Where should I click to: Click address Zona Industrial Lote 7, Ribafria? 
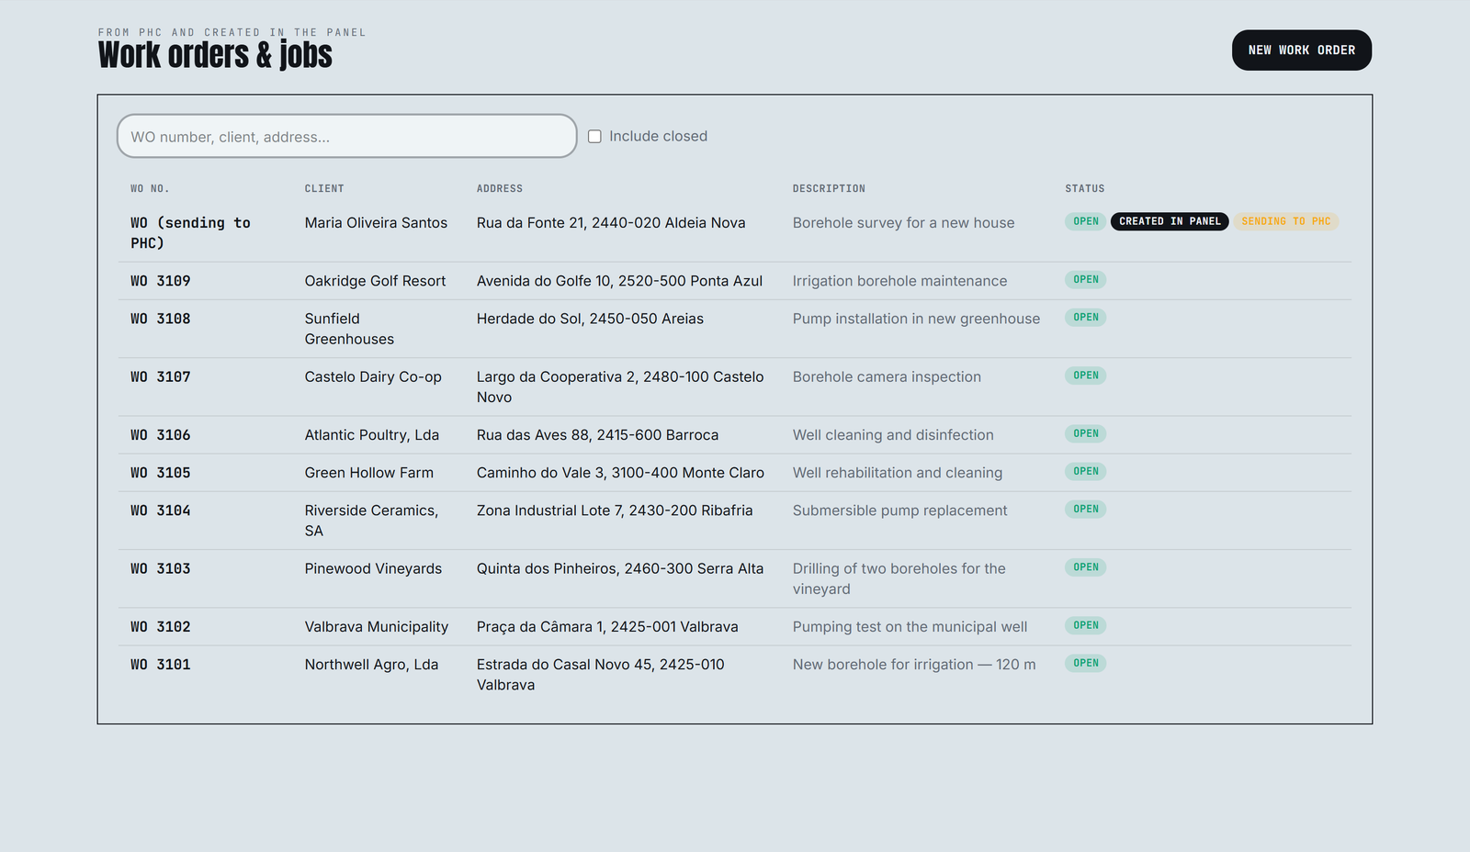615,510
